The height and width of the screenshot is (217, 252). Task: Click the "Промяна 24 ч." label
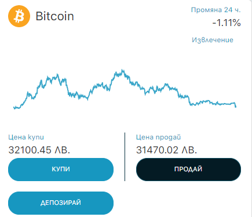(x=216, y=10)
